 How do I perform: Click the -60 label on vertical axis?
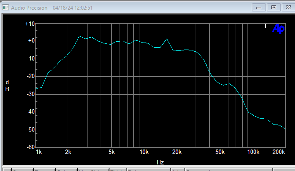pos(31,147)
